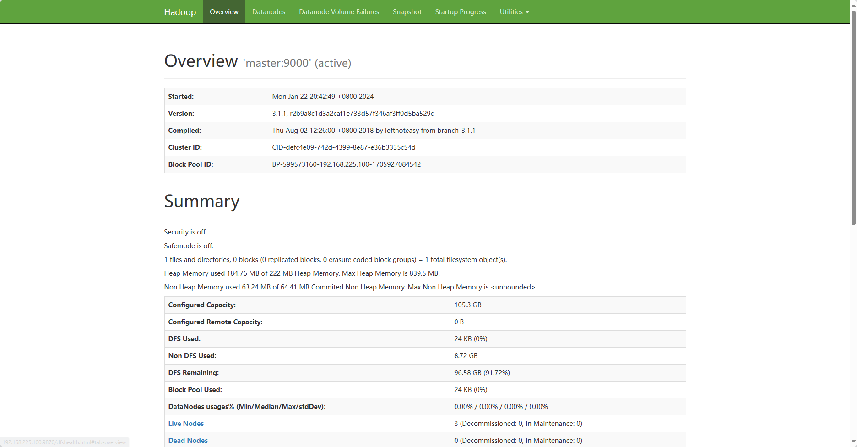Go to the Snapshot tab
Screen dimensions: 857x447
407,12
